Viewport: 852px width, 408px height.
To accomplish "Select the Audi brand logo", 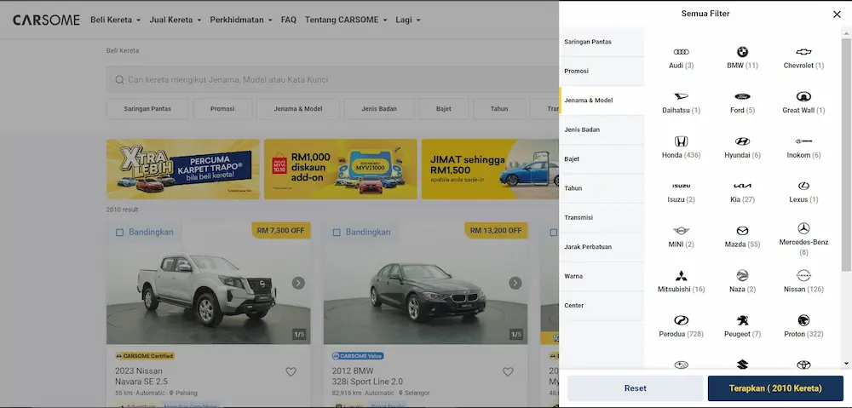I will (x=681, y=52).
